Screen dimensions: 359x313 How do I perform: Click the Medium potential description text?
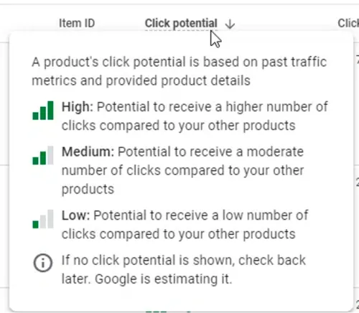(183, 170)
